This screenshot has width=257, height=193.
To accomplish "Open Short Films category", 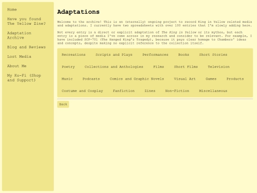I will pos(186,67).
